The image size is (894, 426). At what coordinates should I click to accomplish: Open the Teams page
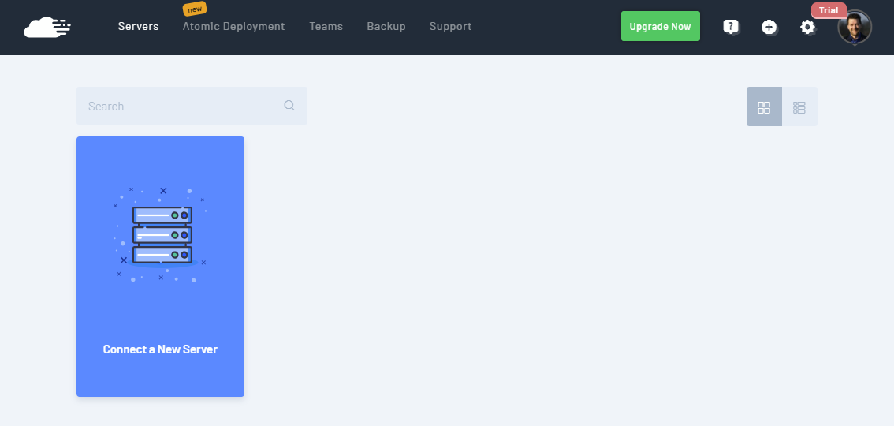click(x=326, y=26)
